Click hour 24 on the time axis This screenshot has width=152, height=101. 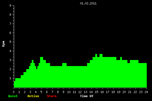pyautogui.click(x=146, y=92)
